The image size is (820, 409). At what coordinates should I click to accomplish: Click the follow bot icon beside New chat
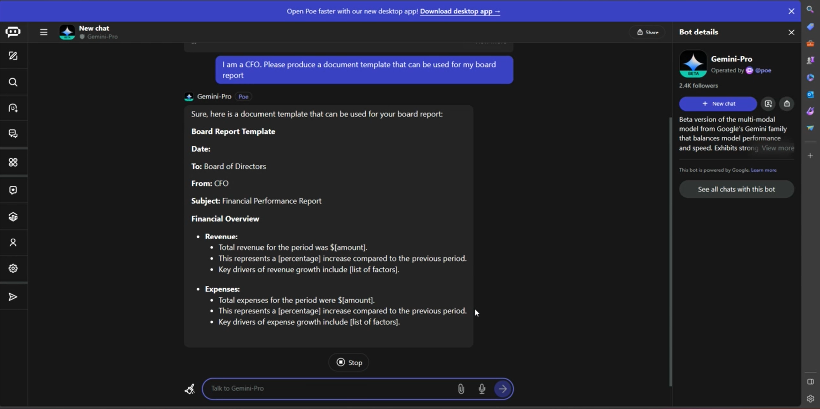(768, 104)
